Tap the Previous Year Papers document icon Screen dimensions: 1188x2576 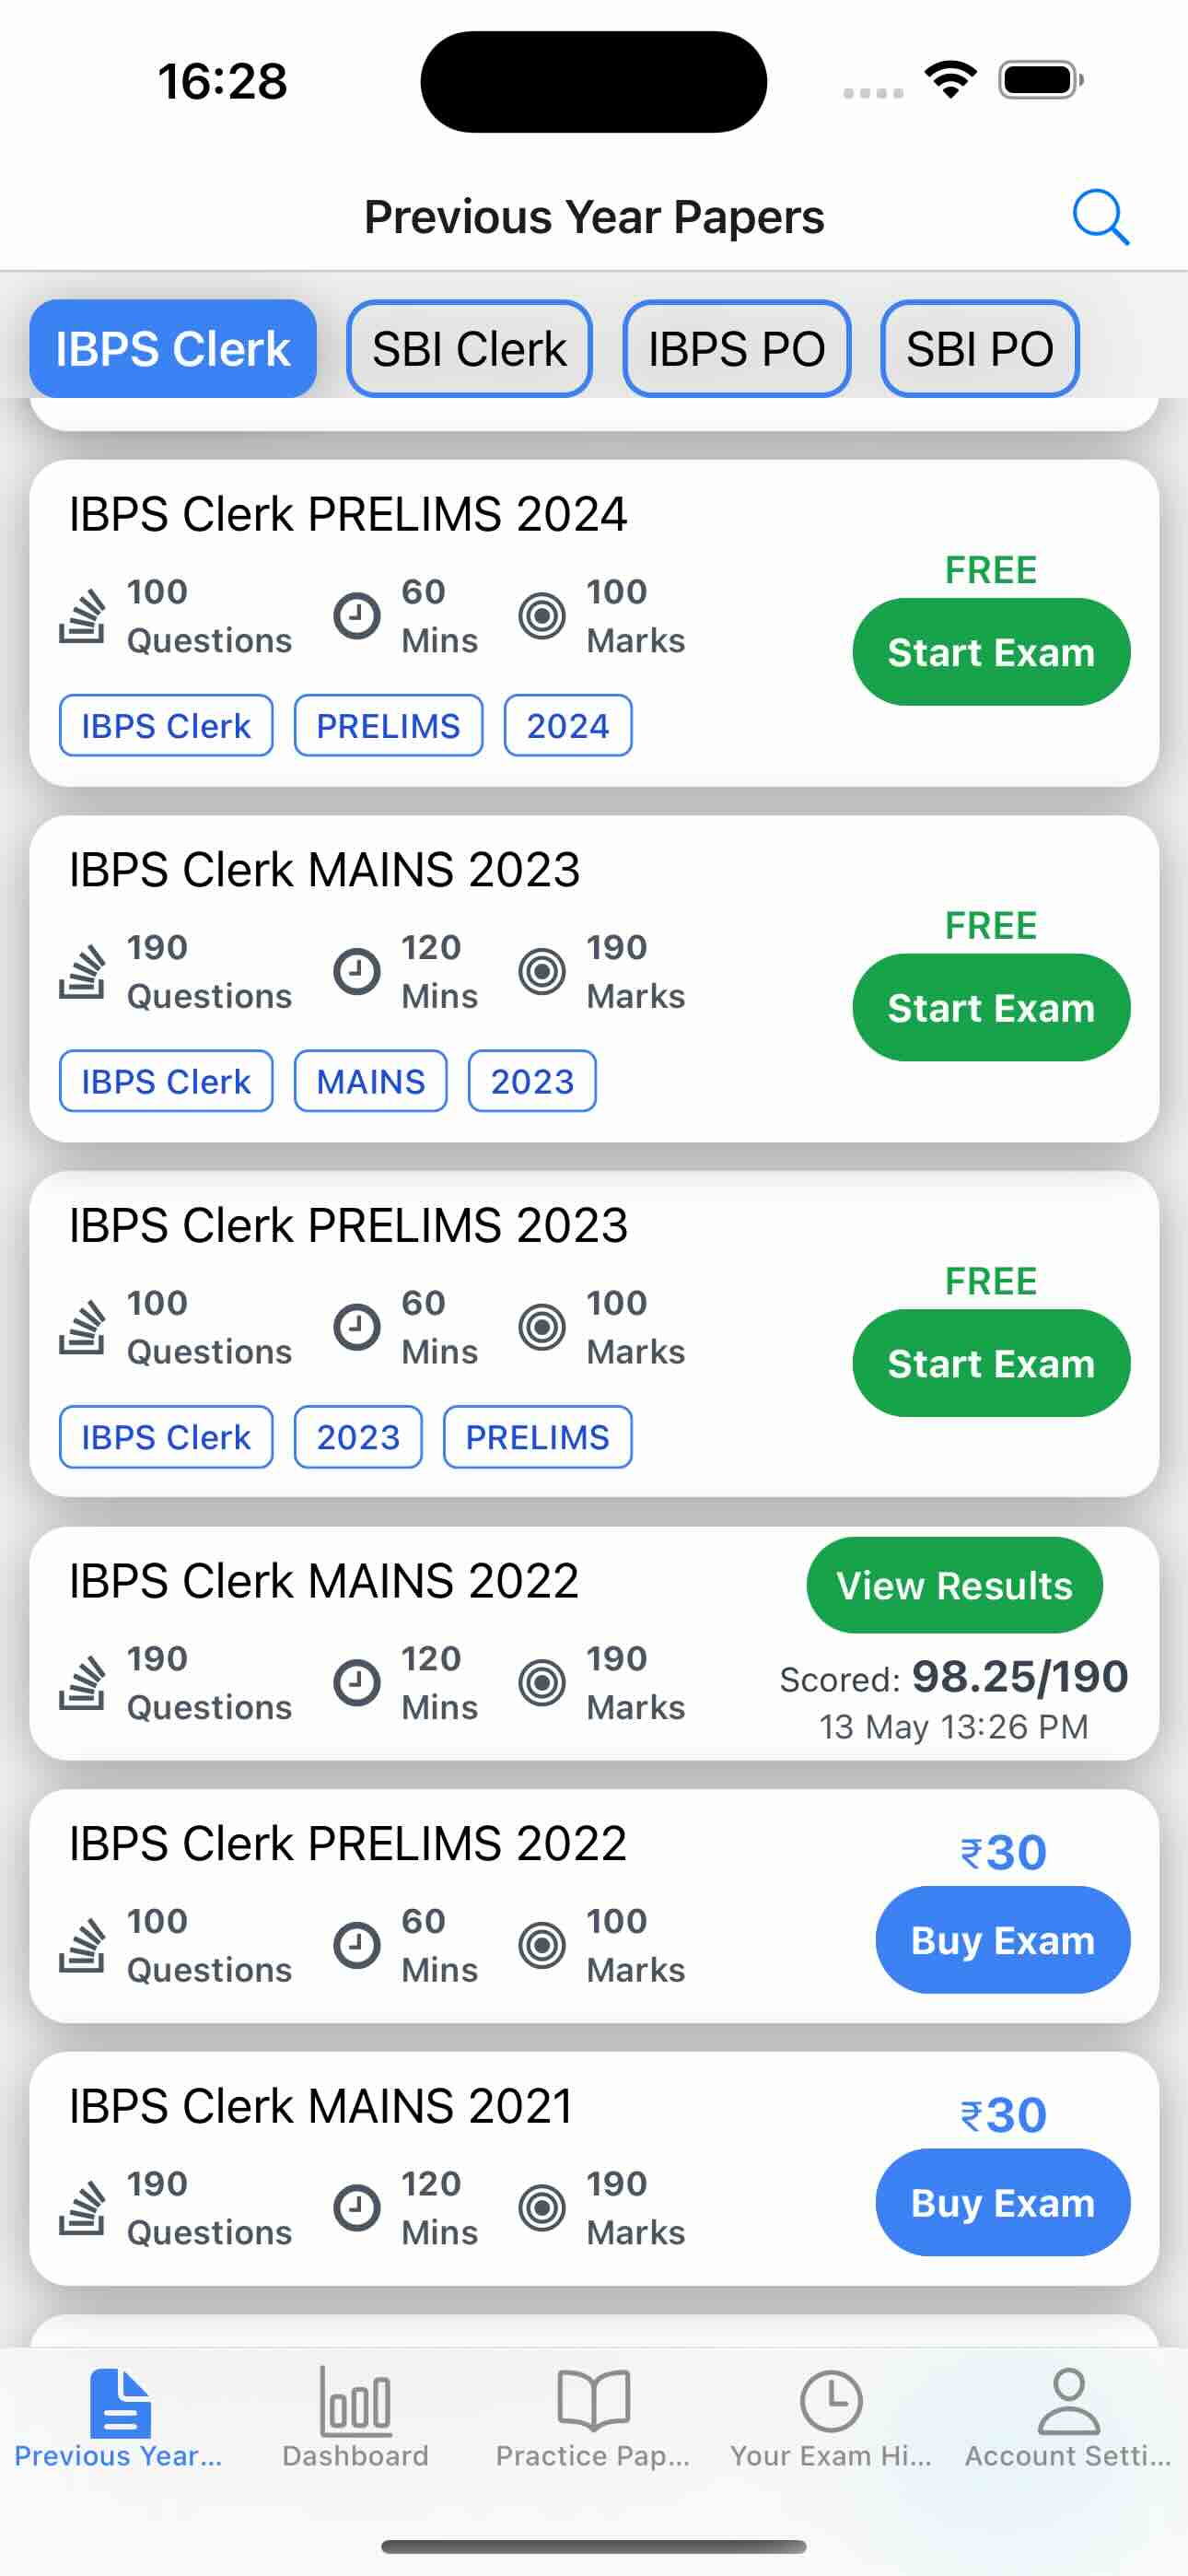point(119,2402)
